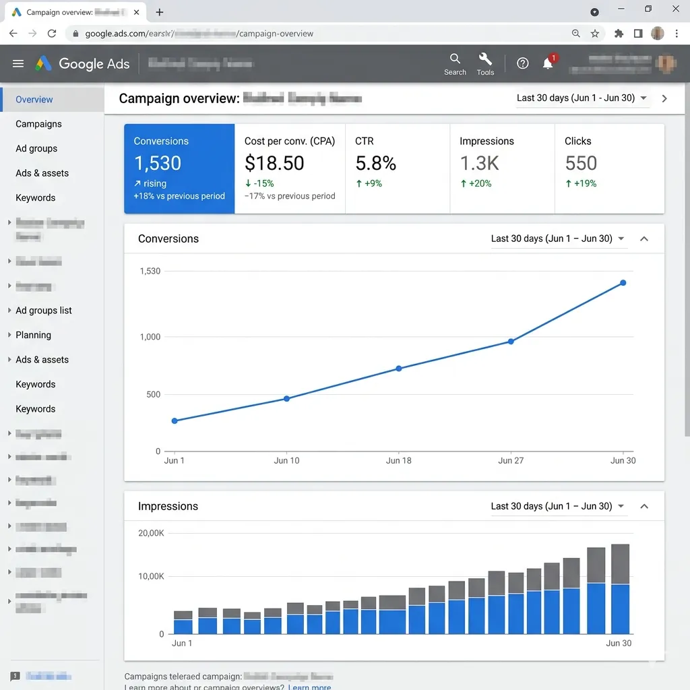This screenshot has width=690, height=690.
Task: Go to the next date range arrow
Action: (x=664, y=98)
